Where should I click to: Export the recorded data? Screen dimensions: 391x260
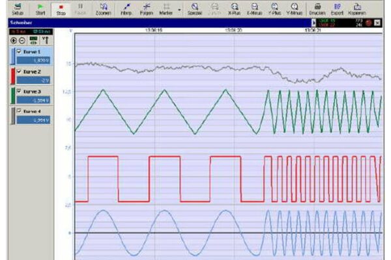336,8
